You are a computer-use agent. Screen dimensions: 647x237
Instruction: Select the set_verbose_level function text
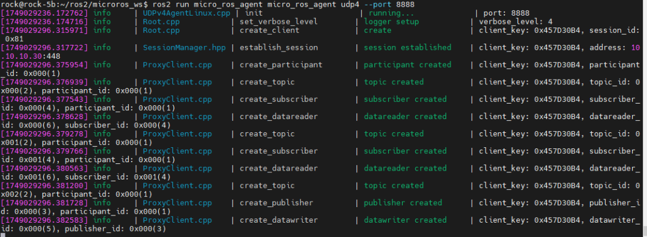279,22
